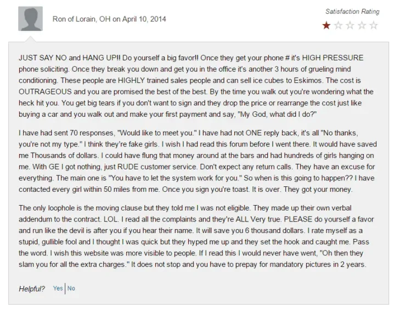
Task: Select the fifth star in the rating
Action: click(374, 25)
